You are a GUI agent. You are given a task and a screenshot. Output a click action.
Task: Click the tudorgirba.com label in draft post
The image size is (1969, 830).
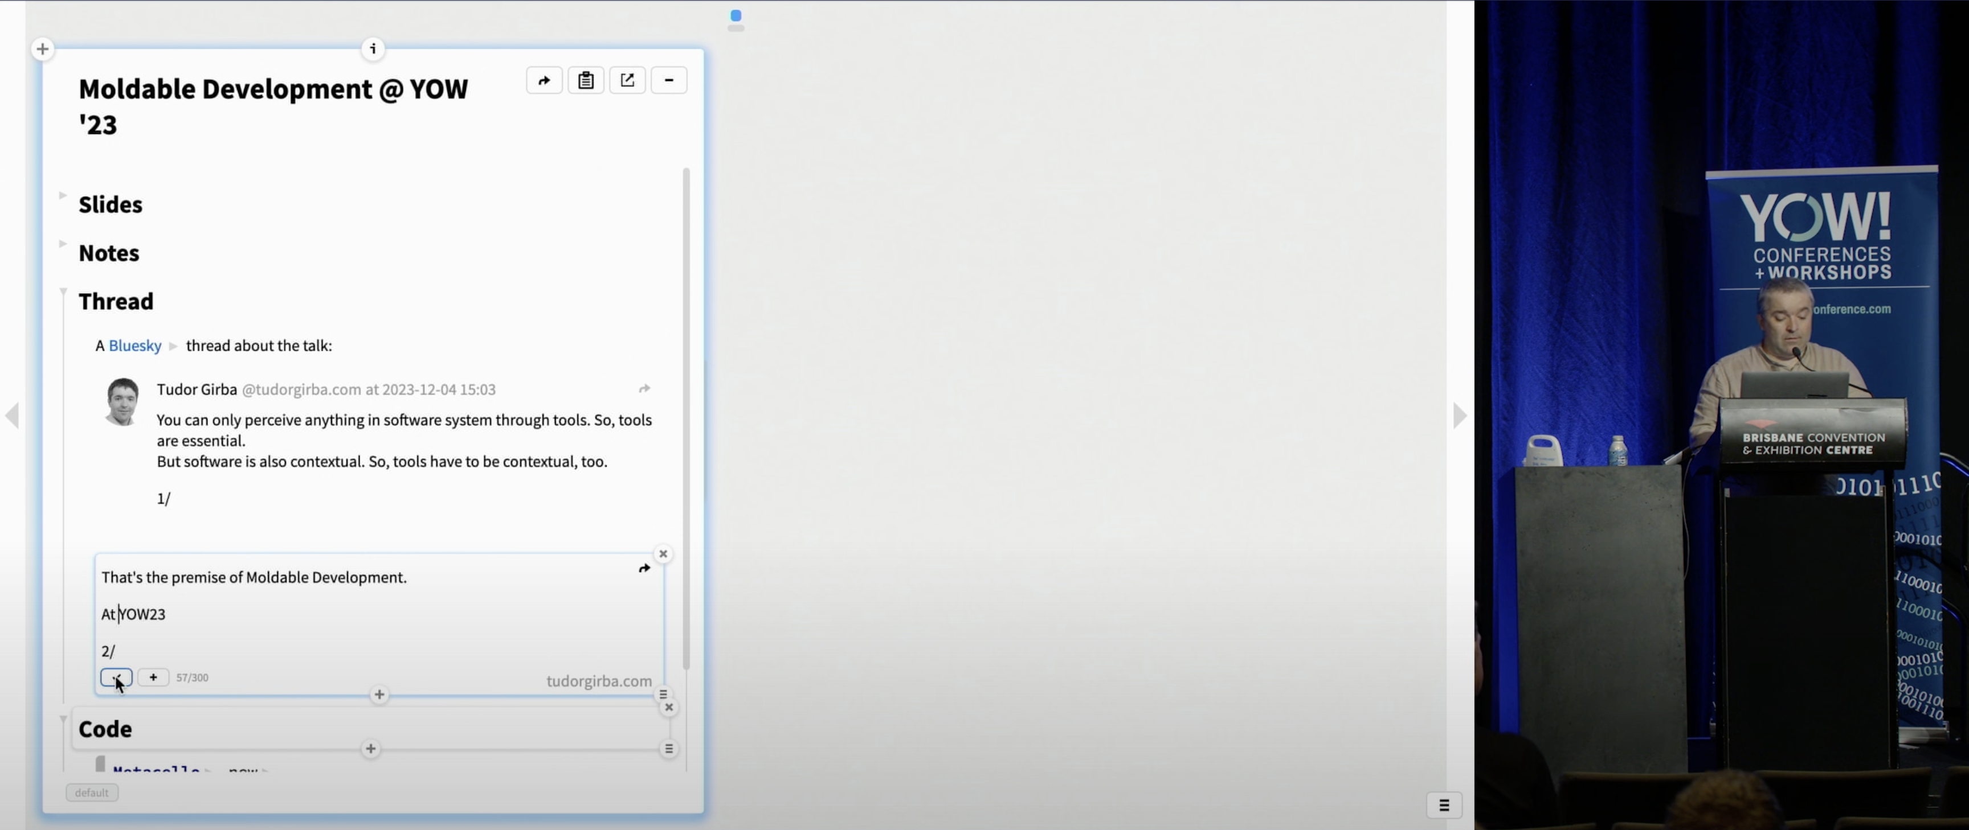click(x=599, y=681)
